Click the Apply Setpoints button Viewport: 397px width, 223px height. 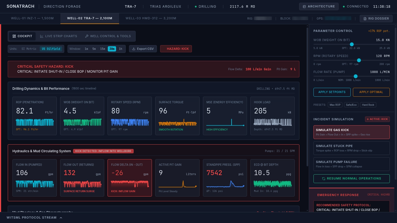332,92
